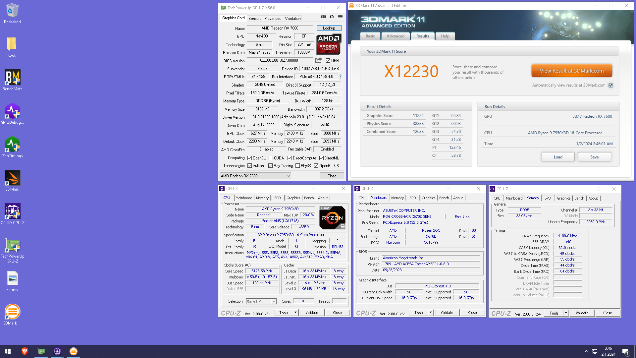Toggle Vulkan checkbox
The image size is (636, 358).
click(x=249, y=166)
